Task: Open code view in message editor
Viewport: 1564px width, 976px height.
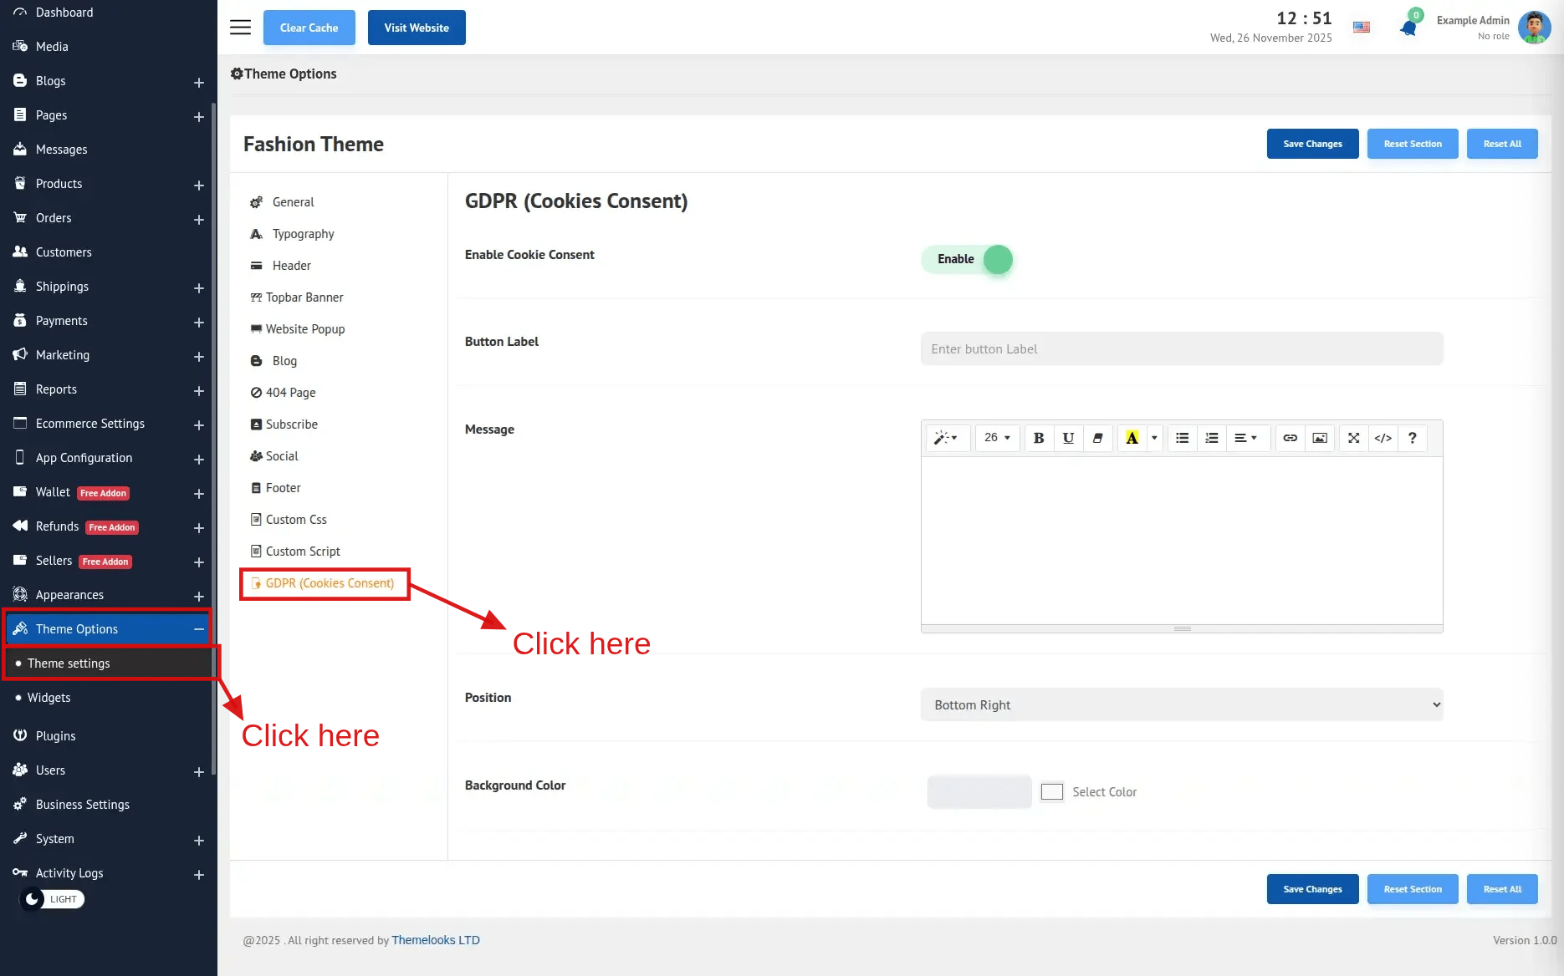Action: coord(1383,438)
